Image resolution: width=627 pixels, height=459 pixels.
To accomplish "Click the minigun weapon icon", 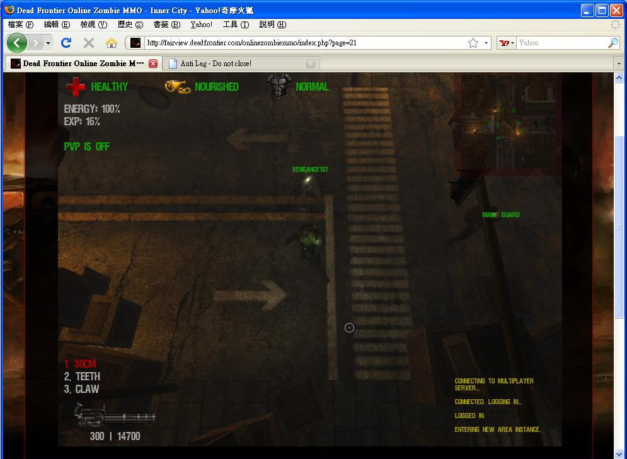I will 115,416.
